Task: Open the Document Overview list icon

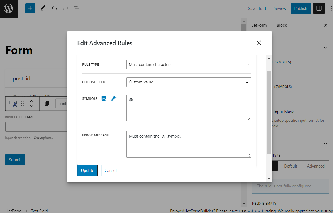Action: (x=77, y=8)
